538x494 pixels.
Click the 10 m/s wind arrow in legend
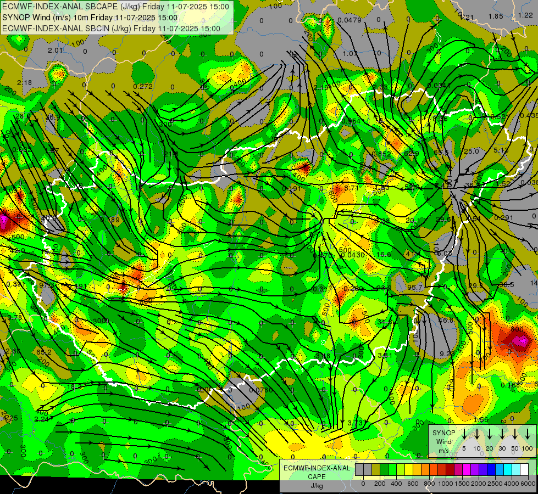(477, 434)
